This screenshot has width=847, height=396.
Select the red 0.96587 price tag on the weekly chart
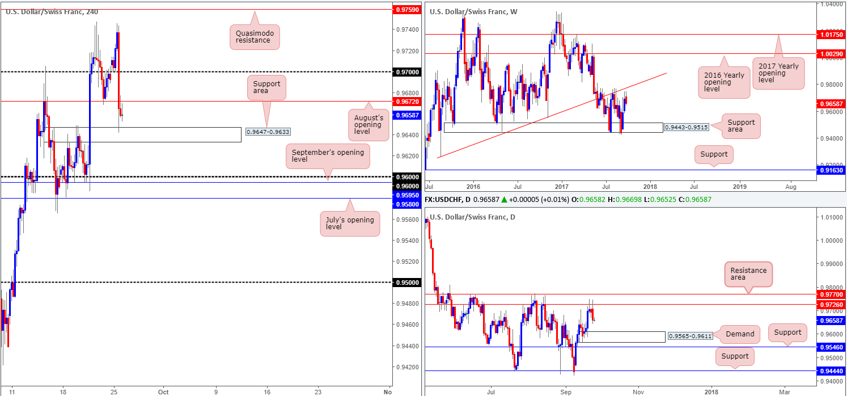pos(831,104)
